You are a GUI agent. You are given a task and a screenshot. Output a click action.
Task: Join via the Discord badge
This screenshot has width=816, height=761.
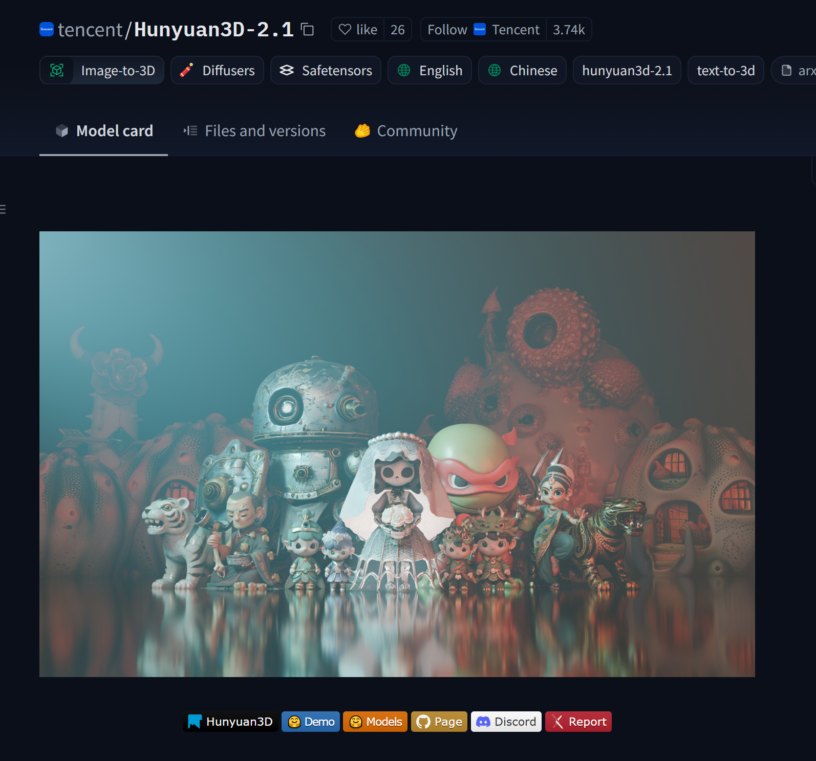point(506,722)
